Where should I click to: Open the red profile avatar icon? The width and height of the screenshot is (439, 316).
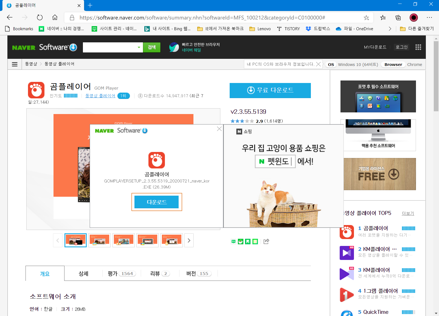pyautogui.click(x=414, y=18)
